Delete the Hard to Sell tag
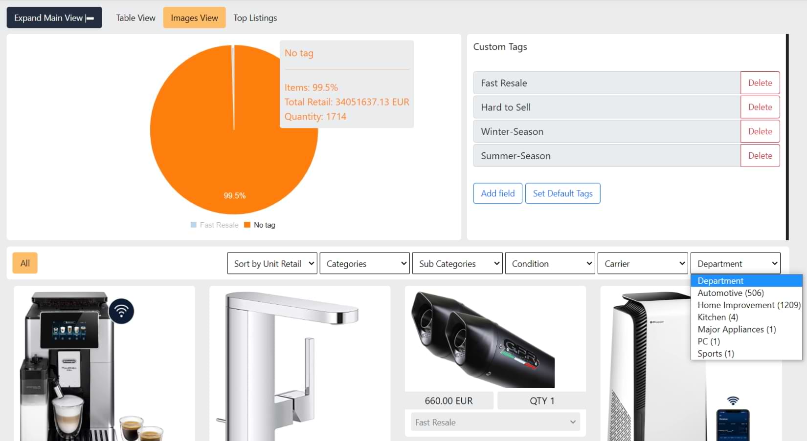The image size is (807, 441). [x=760, y=107]
